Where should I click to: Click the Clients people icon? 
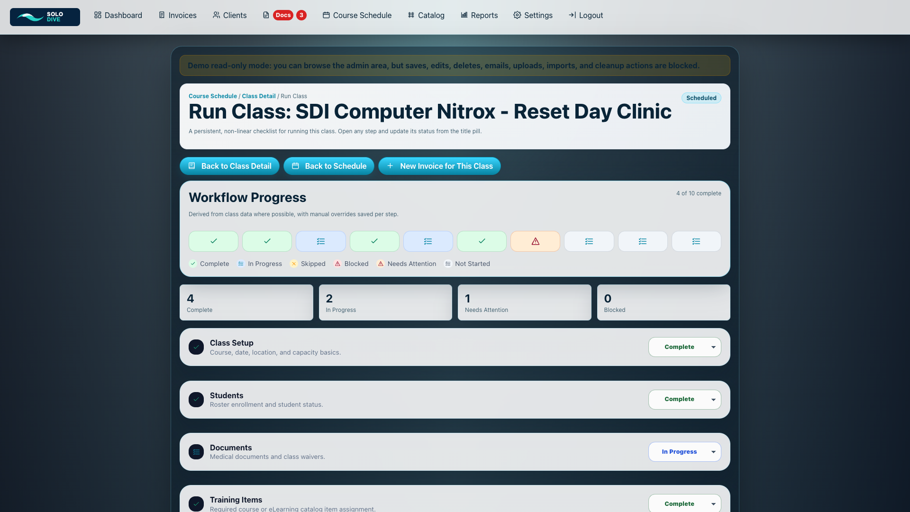(216, 15)
